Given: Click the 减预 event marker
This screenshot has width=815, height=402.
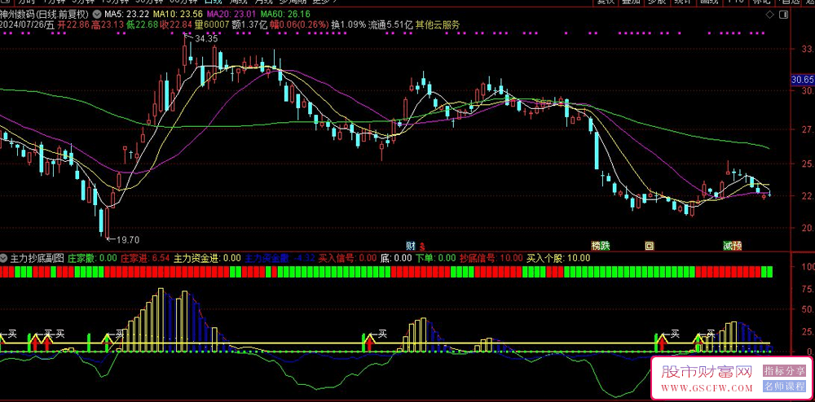Looking at the screenshot, I should coord(732,245).
